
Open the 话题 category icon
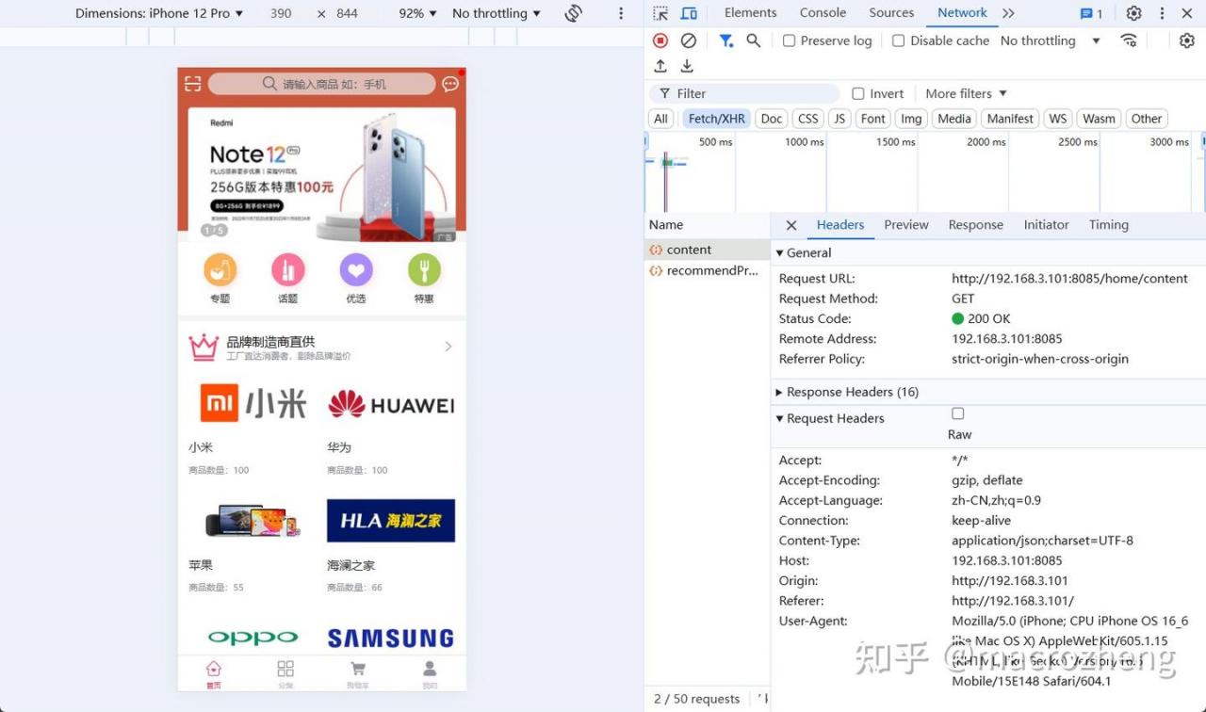click(x=287, y=271)
